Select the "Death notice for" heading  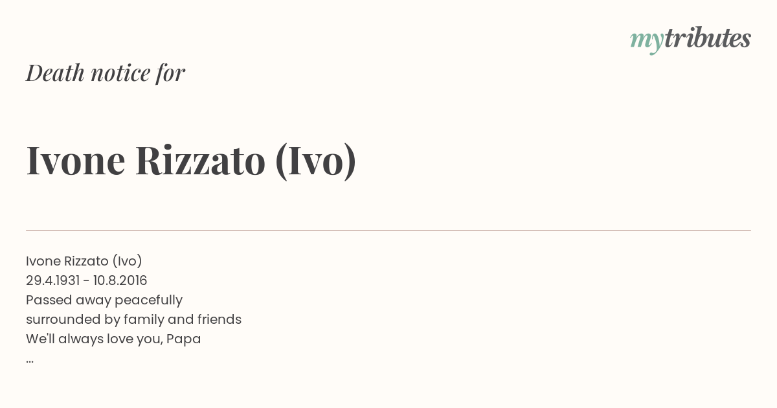point(106,73)
